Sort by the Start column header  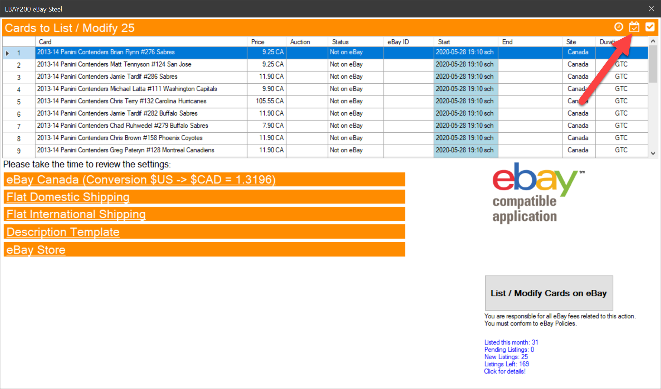[x=466, y=42]
